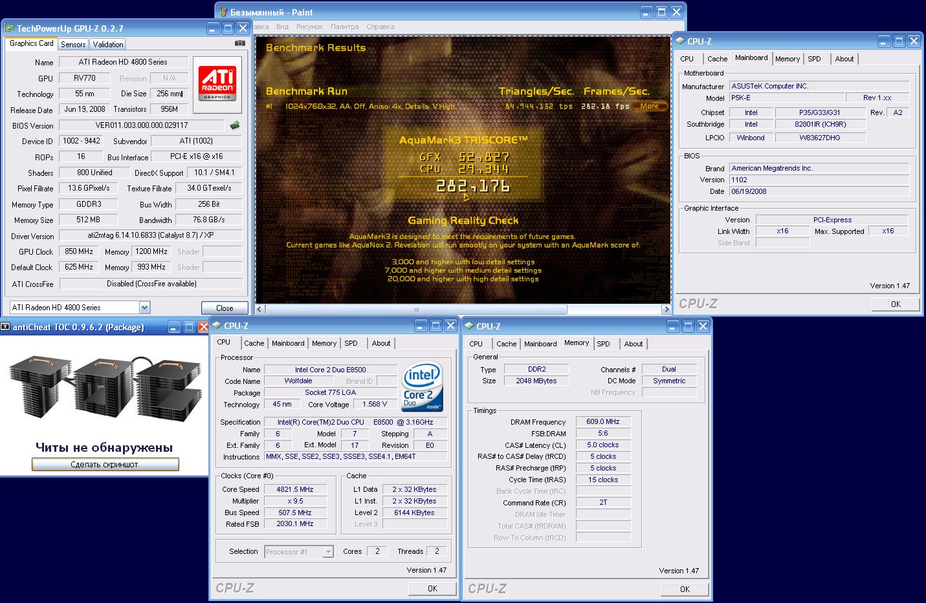Click the Southbridge value 82801IR (ICH9R)
The height and width of the screenshot is (603, 926).
click(820, 124)
